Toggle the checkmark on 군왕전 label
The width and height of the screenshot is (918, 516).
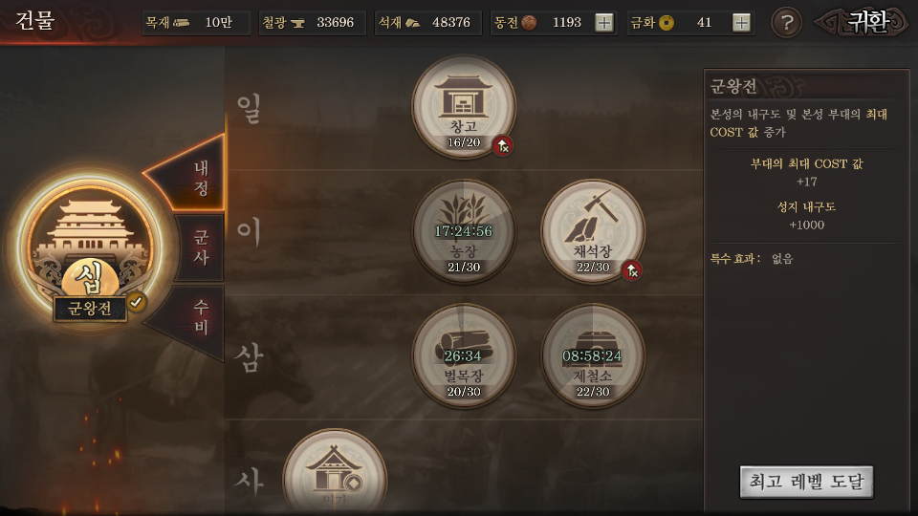tap(137, 302)
